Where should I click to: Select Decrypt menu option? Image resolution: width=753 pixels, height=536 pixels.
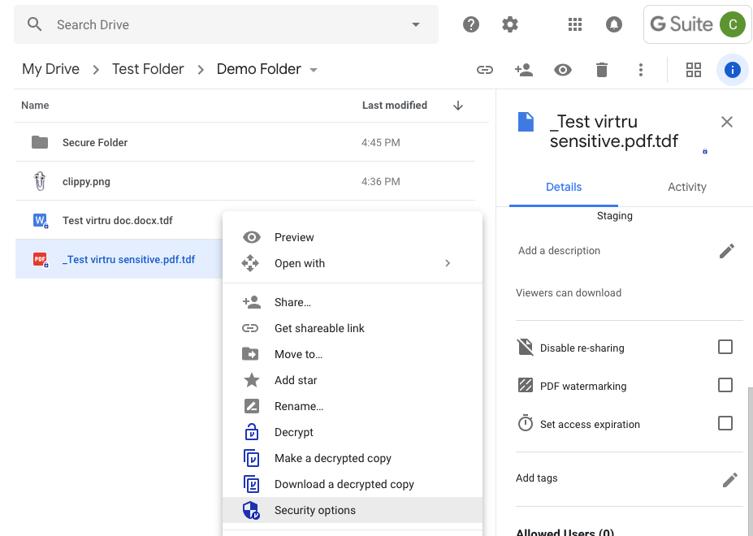click(353, 432)
